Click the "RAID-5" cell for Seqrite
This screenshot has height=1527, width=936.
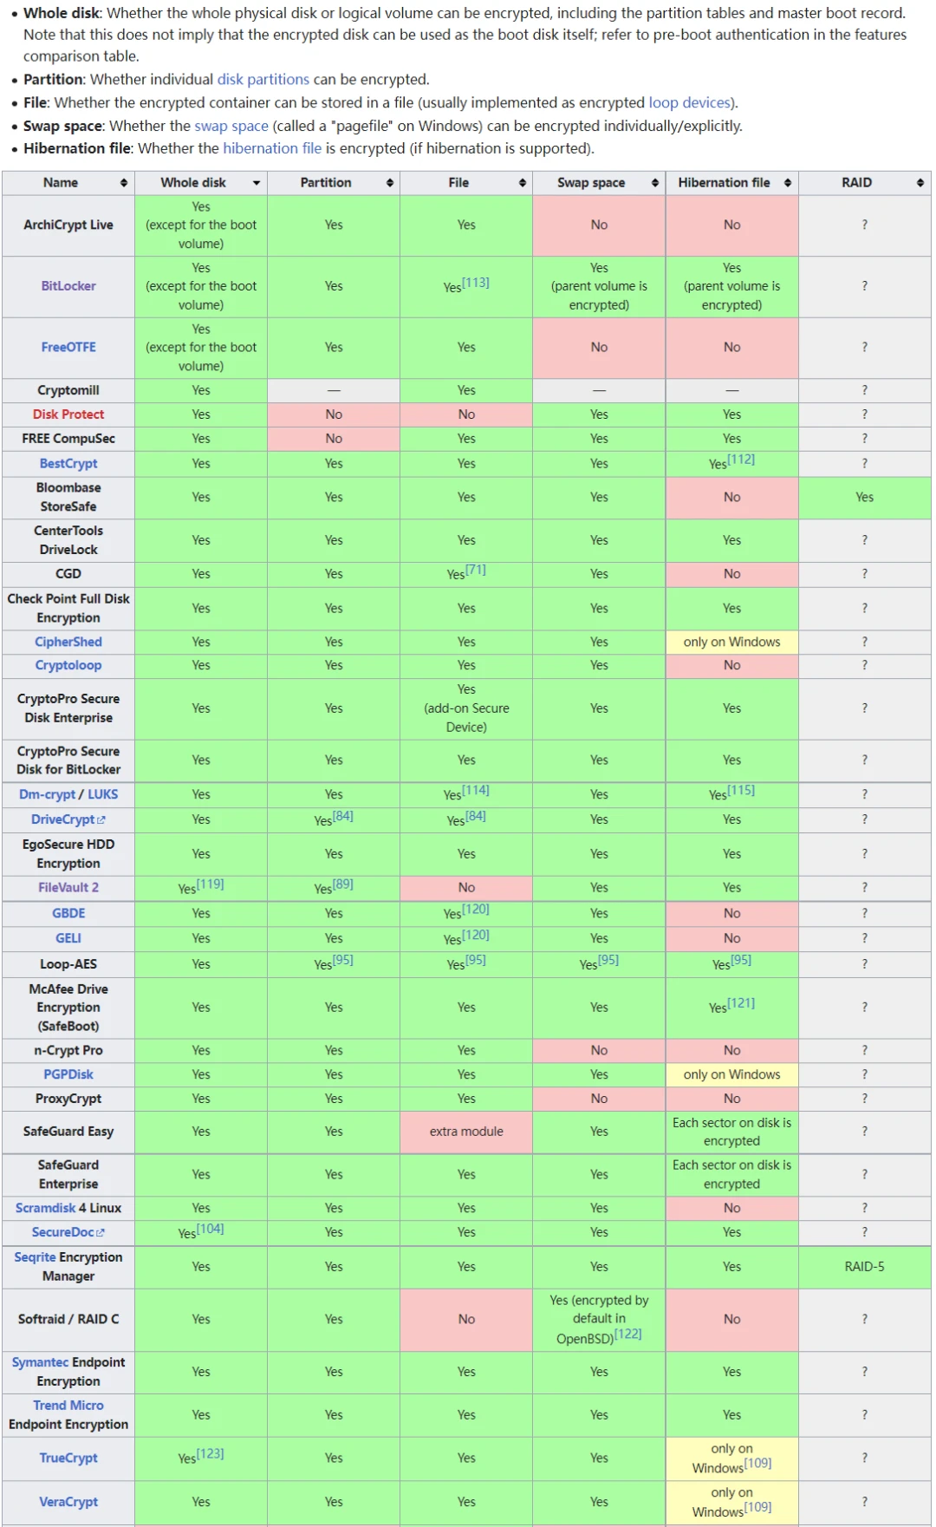coord(865,1267)
